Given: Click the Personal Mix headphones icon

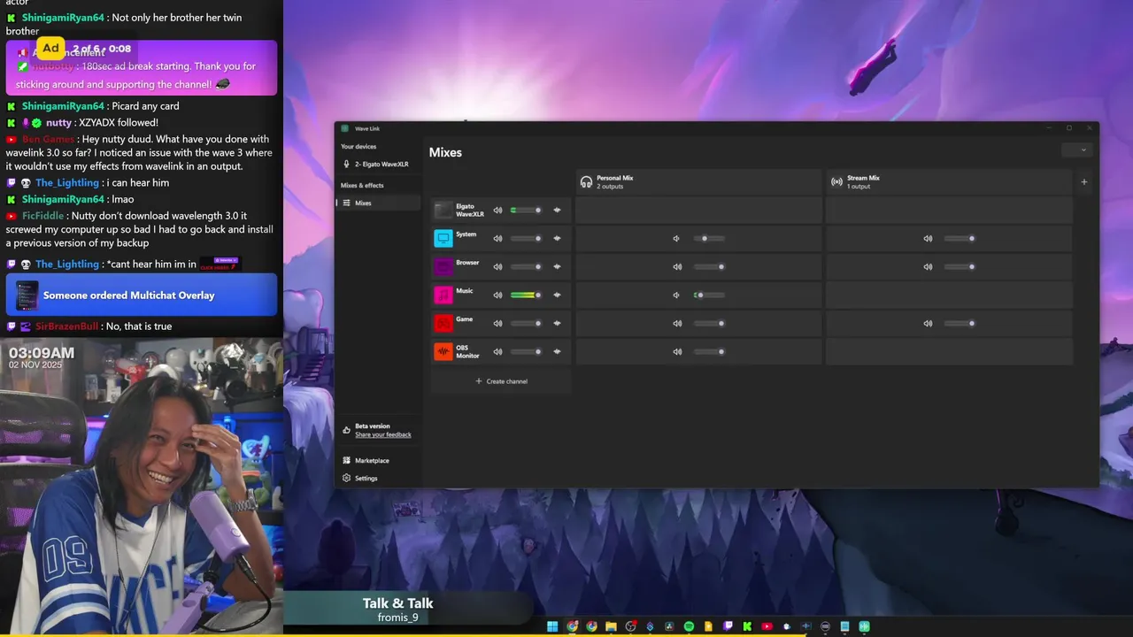Looking at the screenshot, I should (x=586, y=181).
